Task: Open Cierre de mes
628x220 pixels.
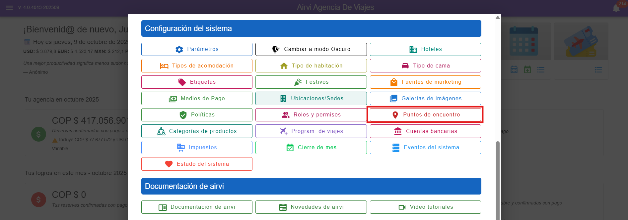Action: tap(311, 148)
